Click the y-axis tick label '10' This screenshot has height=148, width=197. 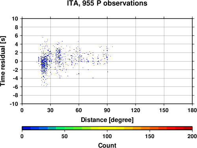15,19
